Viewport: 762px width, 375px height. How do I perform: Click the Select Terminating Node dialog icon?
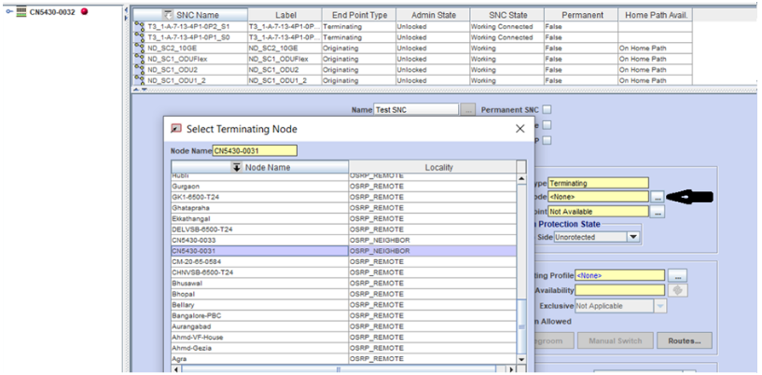click(x=176, y=129)
